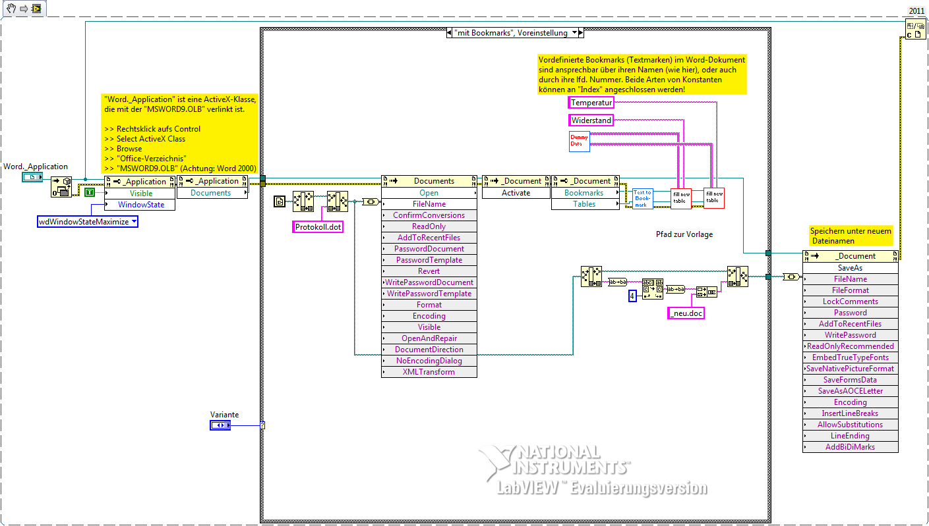The image size is (929, 526).
Task: Select the Protokoll.dot string constant
Action: click(318, 226)
